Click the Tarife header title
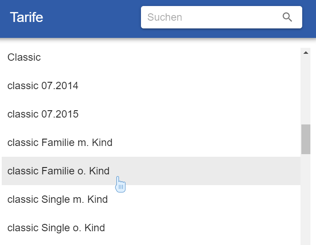 pos(26,18)
